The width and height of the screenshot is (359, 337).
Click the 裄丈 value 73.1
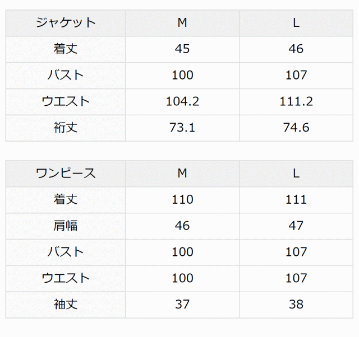click(x=182, y=128)
